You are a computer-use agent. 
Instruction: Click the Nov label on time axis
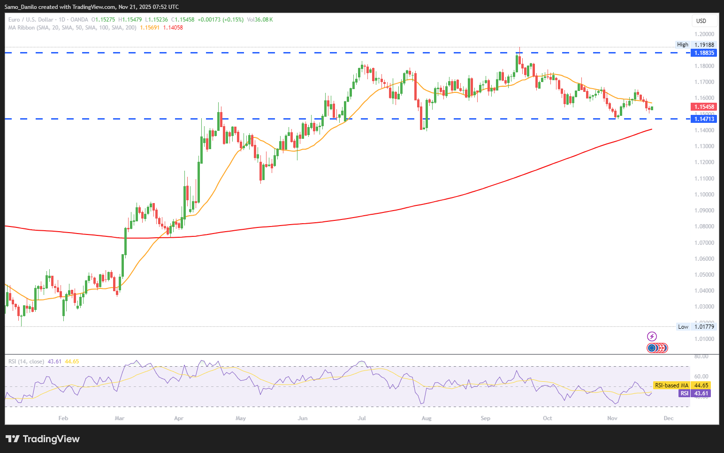[612, 418]
